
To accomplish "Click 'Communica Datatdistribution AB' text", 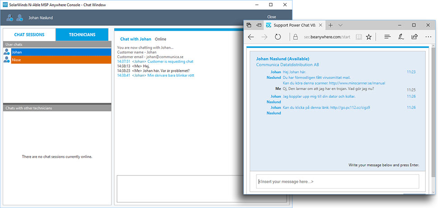I will (288, 65).
